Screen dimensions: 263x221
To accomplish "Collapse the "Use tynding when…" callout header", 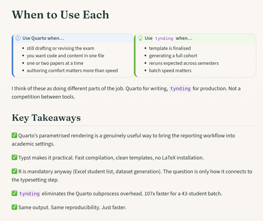I will click(x=196, y=38).
